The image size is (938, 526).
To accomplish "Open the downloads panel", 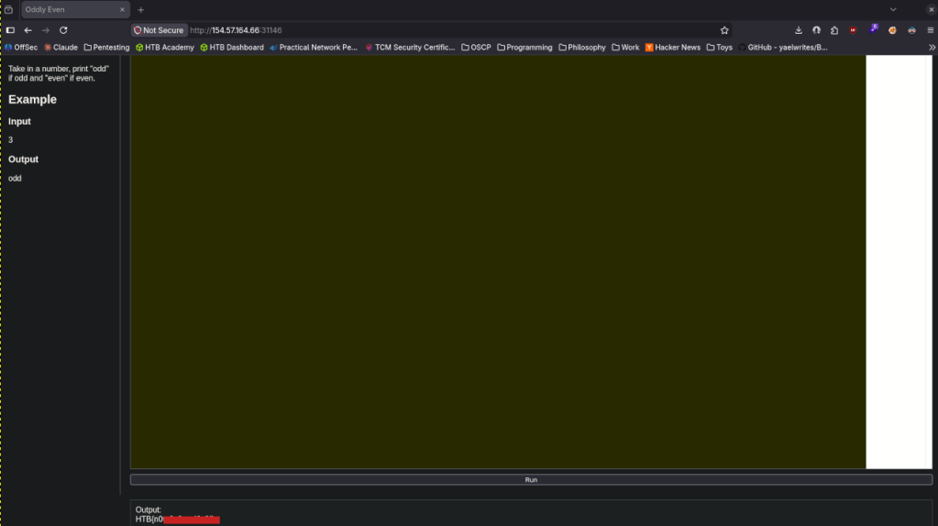I will point(799,30).
